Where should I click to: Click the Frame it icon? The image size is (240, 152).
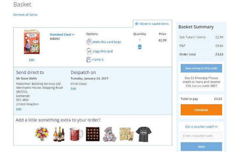[89, 60]
